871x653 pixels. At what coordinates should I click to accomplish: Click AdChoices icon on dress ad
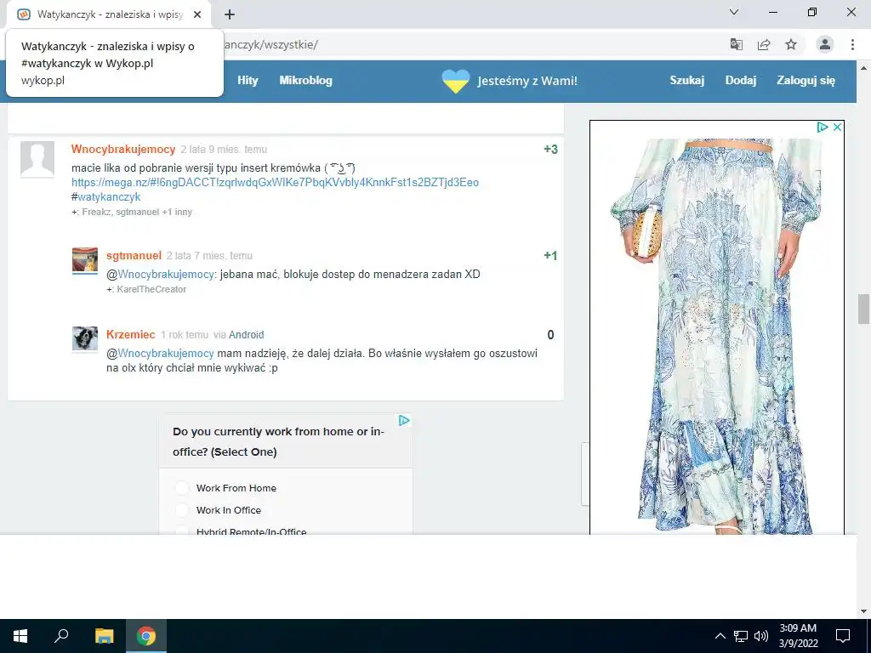point(823,128)
